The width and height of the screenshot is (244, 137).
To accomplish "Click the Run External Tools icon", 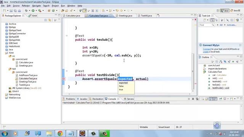I will (x=40, y=11).
